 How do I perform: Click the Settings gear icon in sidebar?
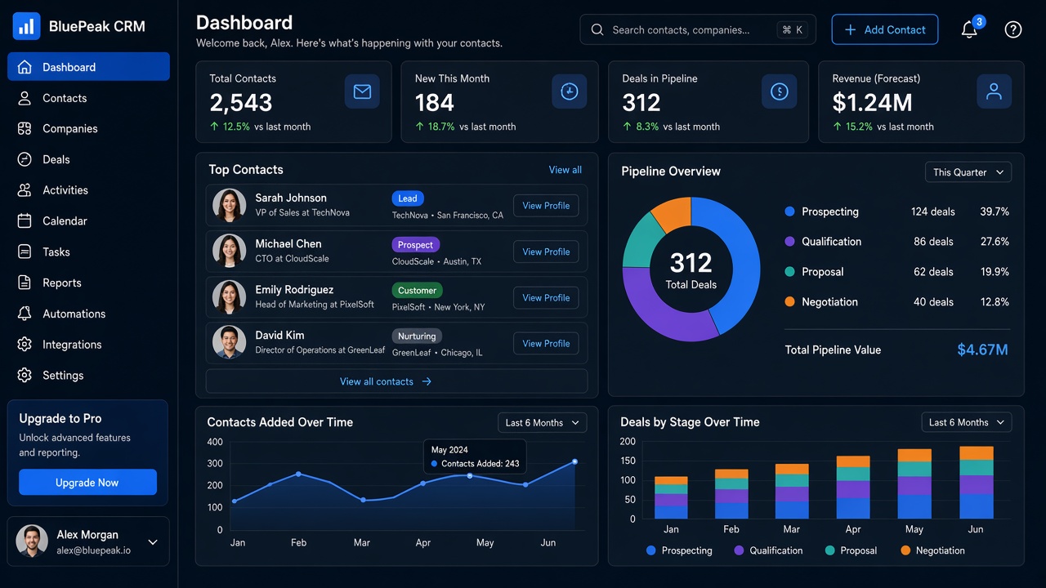pos(25,376)
